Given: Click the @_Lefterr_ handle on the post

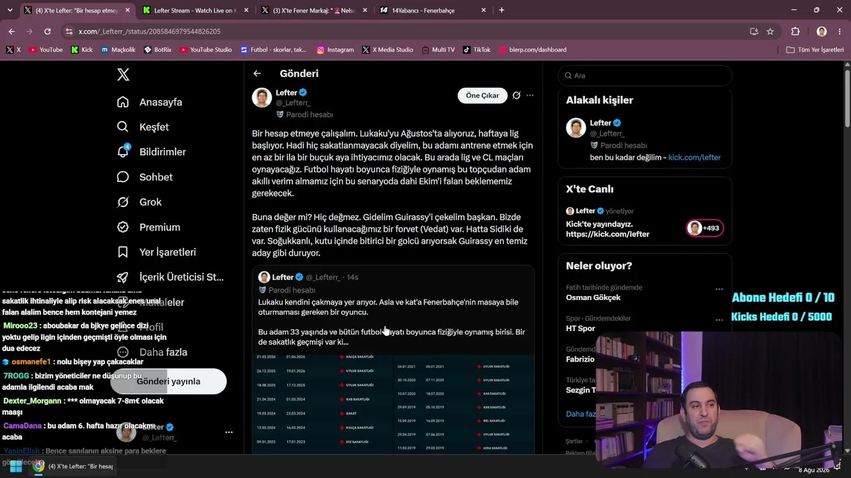Looking at the screenshot, I should click(x=293, y=103).
